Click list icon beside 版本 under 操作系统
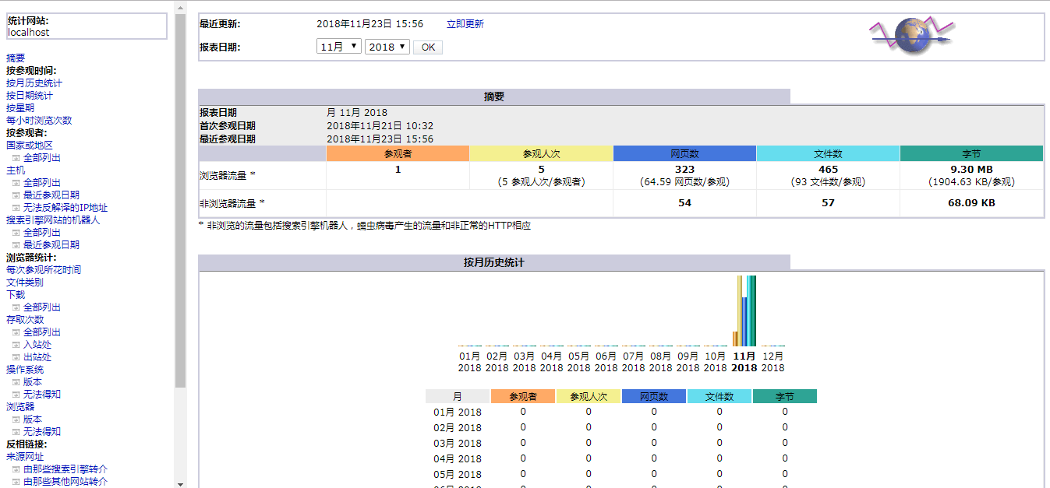This screenshot has height=488, width=1050. pyautogui.click(x=16, y=382)
